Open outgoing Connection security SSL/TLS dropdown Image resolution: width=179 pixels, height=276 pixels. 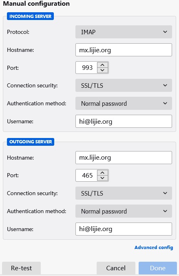tap(124, 193)
